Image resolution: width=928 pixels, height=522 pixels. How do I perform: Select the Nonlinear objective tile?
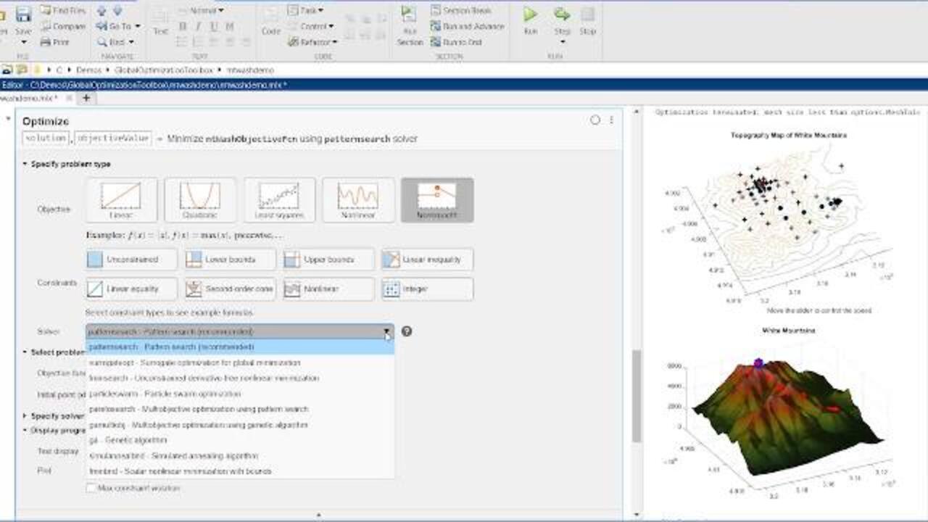click(x=358, y=200)
